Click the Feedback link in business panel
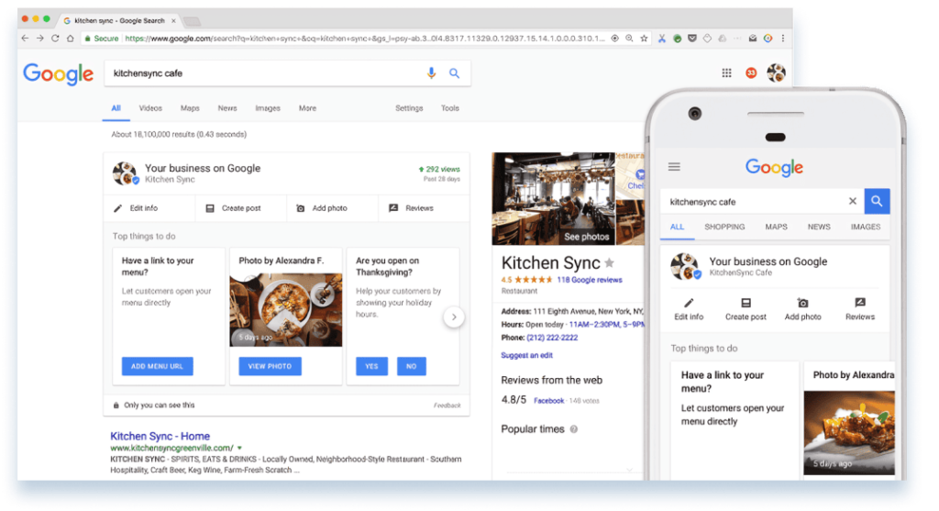 pyautogui.click(x=447, y=405)
